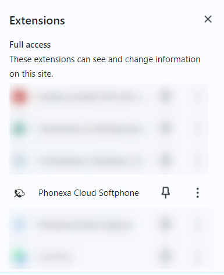Viewport: 224px width, 275px height.
Task: Select the blurred extension name above Phonexa
Action: (89, 161)
